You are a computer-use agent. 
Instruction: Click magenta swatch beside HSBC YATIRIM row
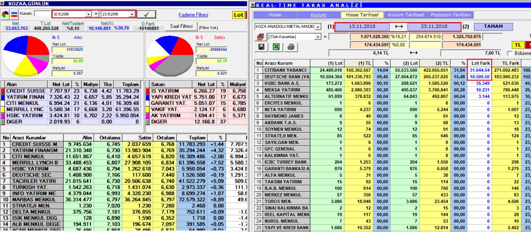[3, 116]
